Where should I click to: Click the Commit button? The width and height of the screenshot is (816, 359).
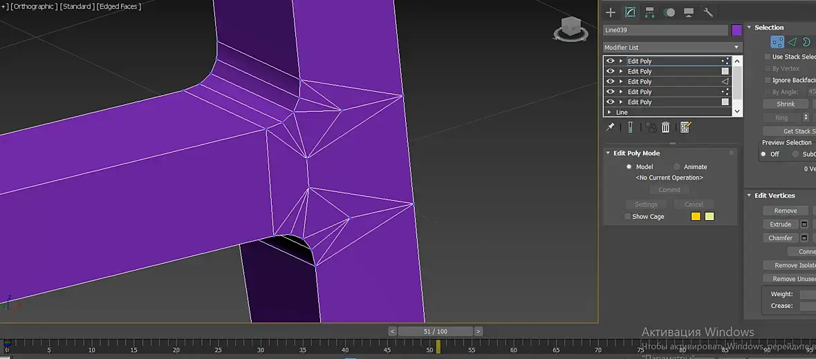[x=669, y=190]
